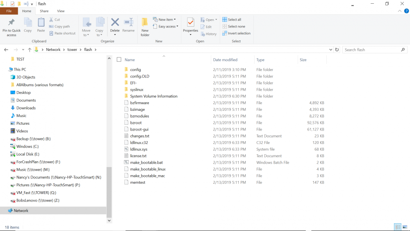This screenshot has width=410, height=231.
Task: Collapse the ribbon with the chevron
Action: pyautogui.click(x=399, y=11)
